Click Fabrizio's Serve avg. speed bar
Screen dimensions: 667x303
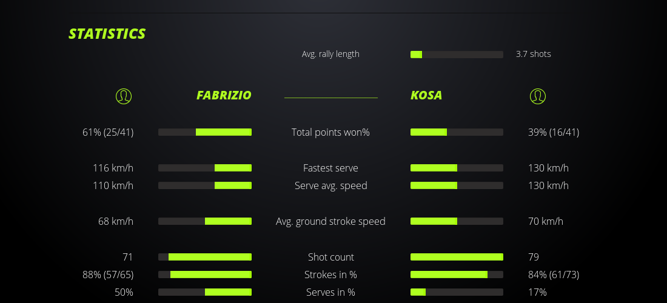pyautogui.click(x=205, y=185)
